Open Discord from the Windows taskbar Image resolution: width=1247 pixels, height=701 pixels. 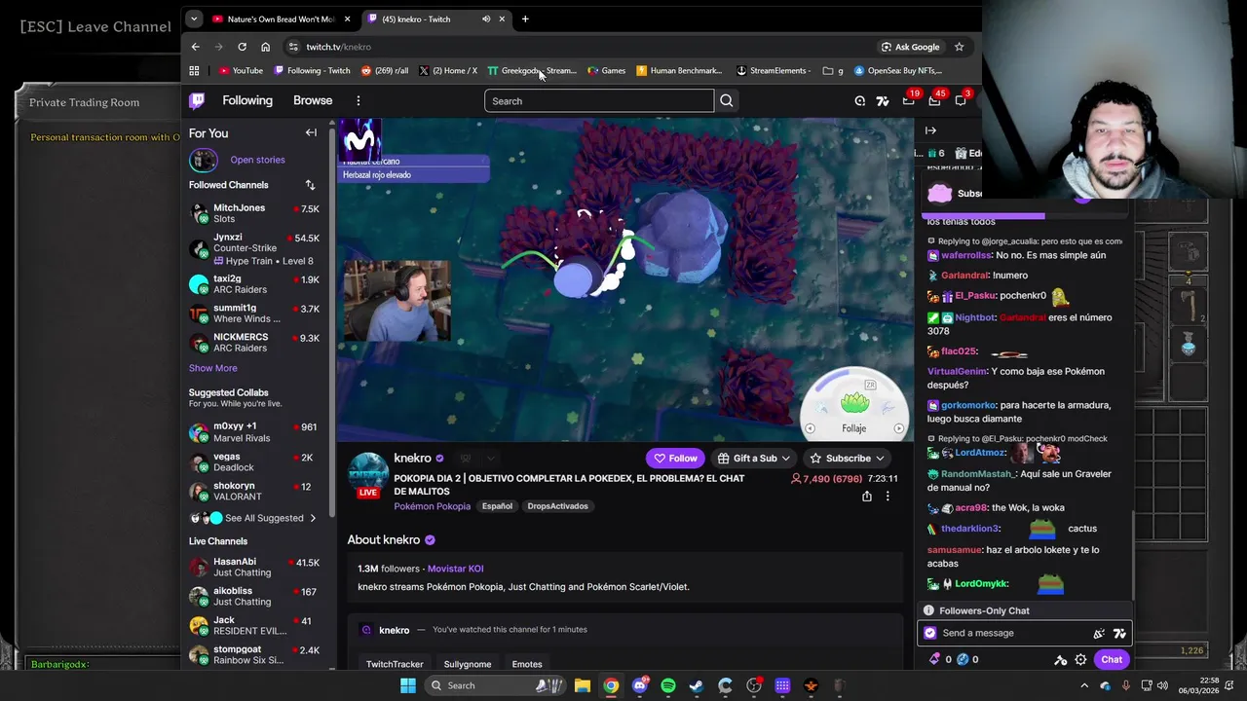click(x=640, y=685)
